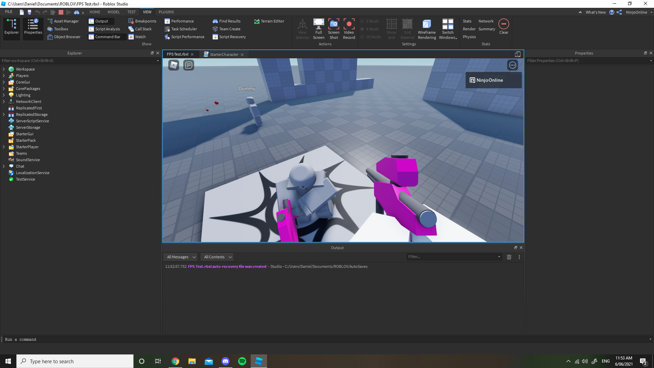
Task: Open the All Messages filter dropdown
Action: point(181,257)
